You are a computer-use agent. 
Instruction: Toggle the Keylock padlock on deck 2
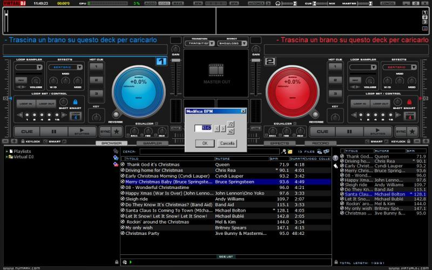(409, 141)
